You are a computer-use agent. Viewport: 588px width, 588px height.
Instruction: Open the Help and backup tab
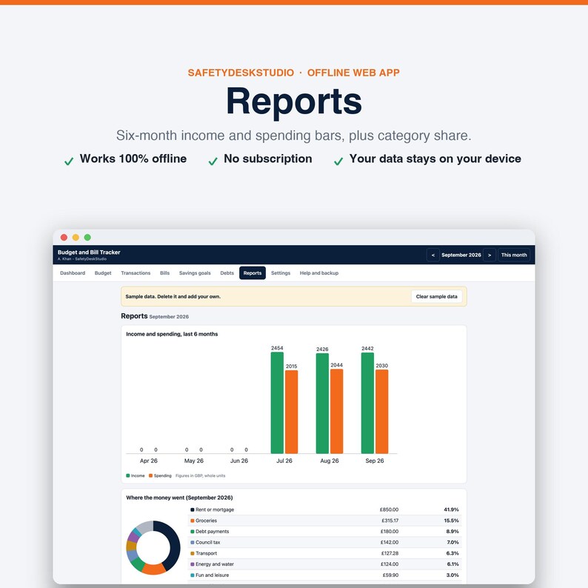pyautogui.click(x=318, y=273)
